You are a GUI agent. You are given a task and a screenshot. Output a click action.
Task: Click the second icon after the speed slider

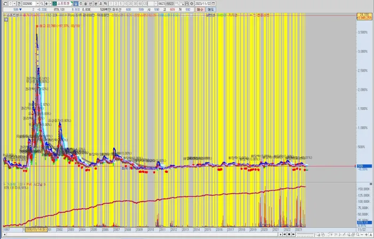tap(323, 235)
